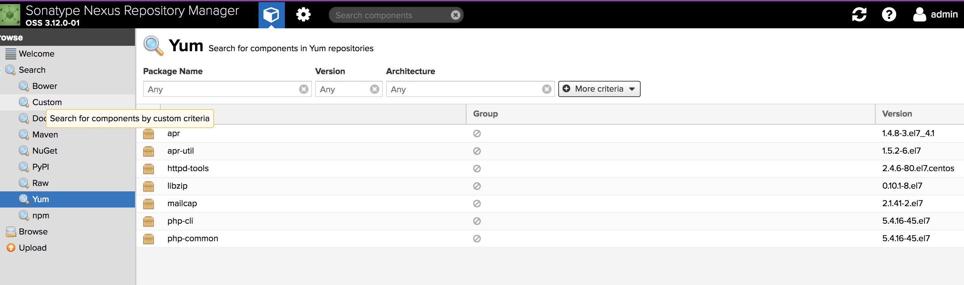Clear the Search components field
Image resolution: width=964 pixels, height=285 pixels.
pos(455,15)
